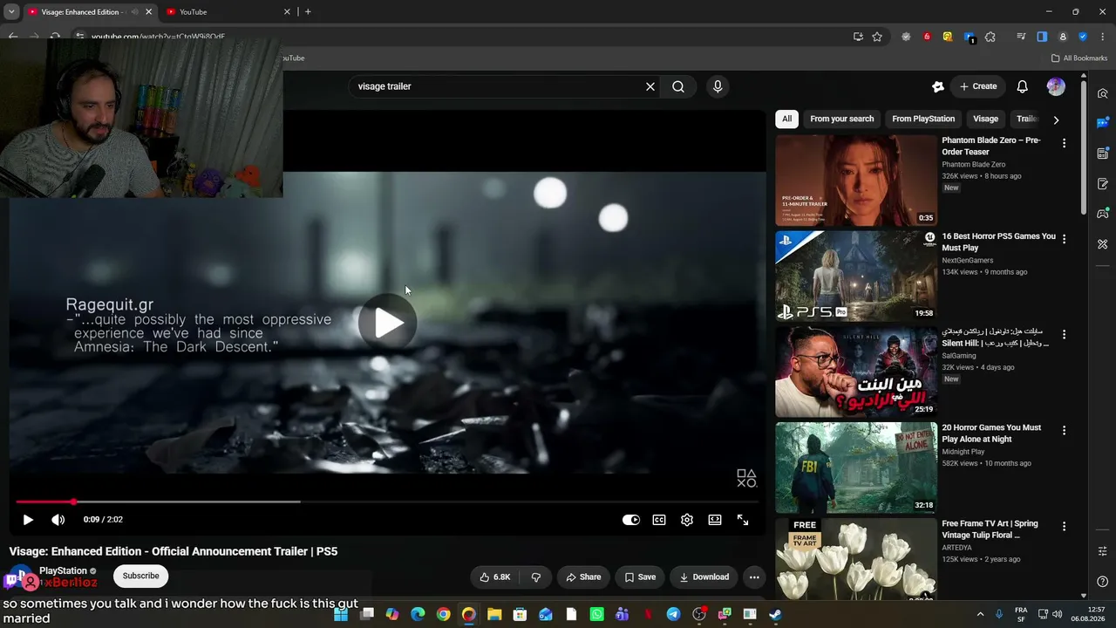Seek on the red video progress bar
The height and width of the screenshot is (628, 1116).
click(x=387, y=502)
